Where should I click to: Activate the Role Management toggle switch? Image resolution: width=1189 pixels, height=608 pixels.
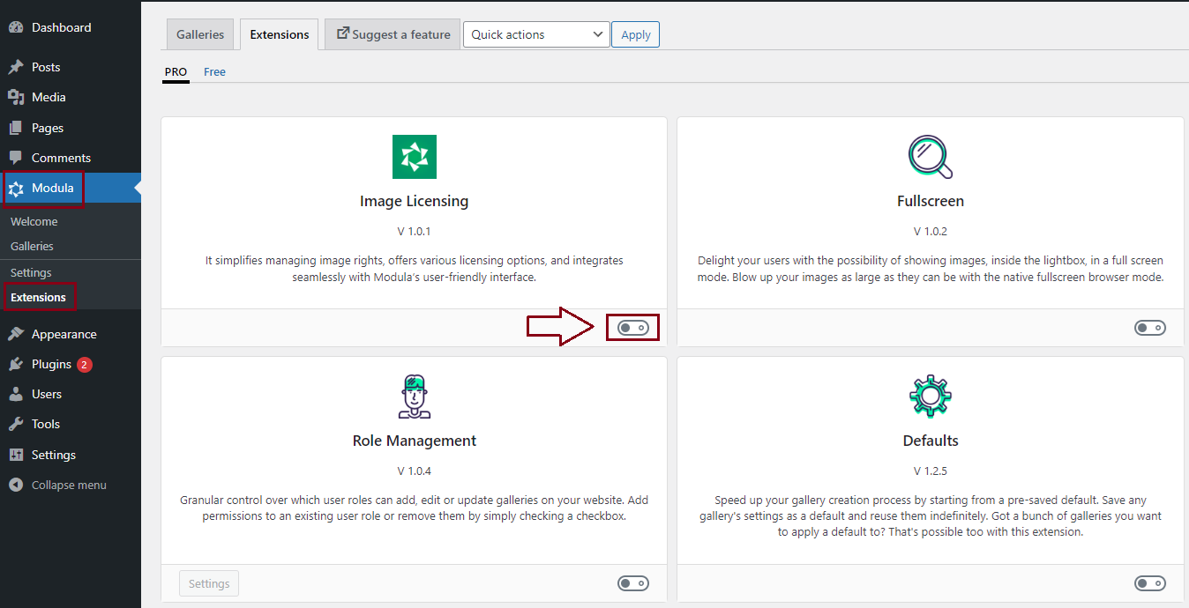coord(632,583)
